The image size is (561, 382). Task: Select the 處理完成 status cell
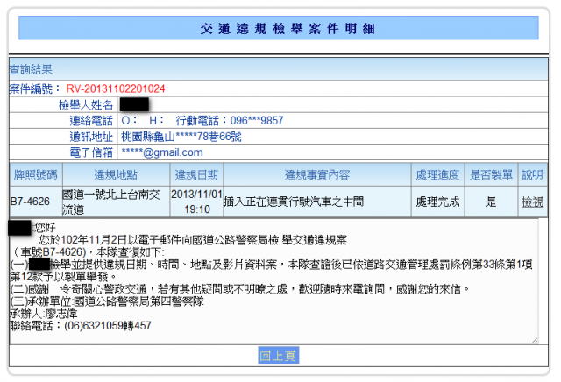437,202
